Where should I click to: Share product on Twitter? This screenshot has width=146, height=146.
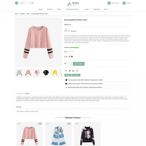(70, 71)
